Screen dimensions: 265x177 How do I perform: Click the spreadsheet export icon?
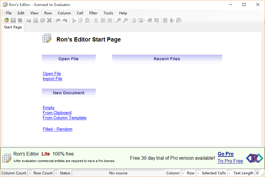pos(179,20)
